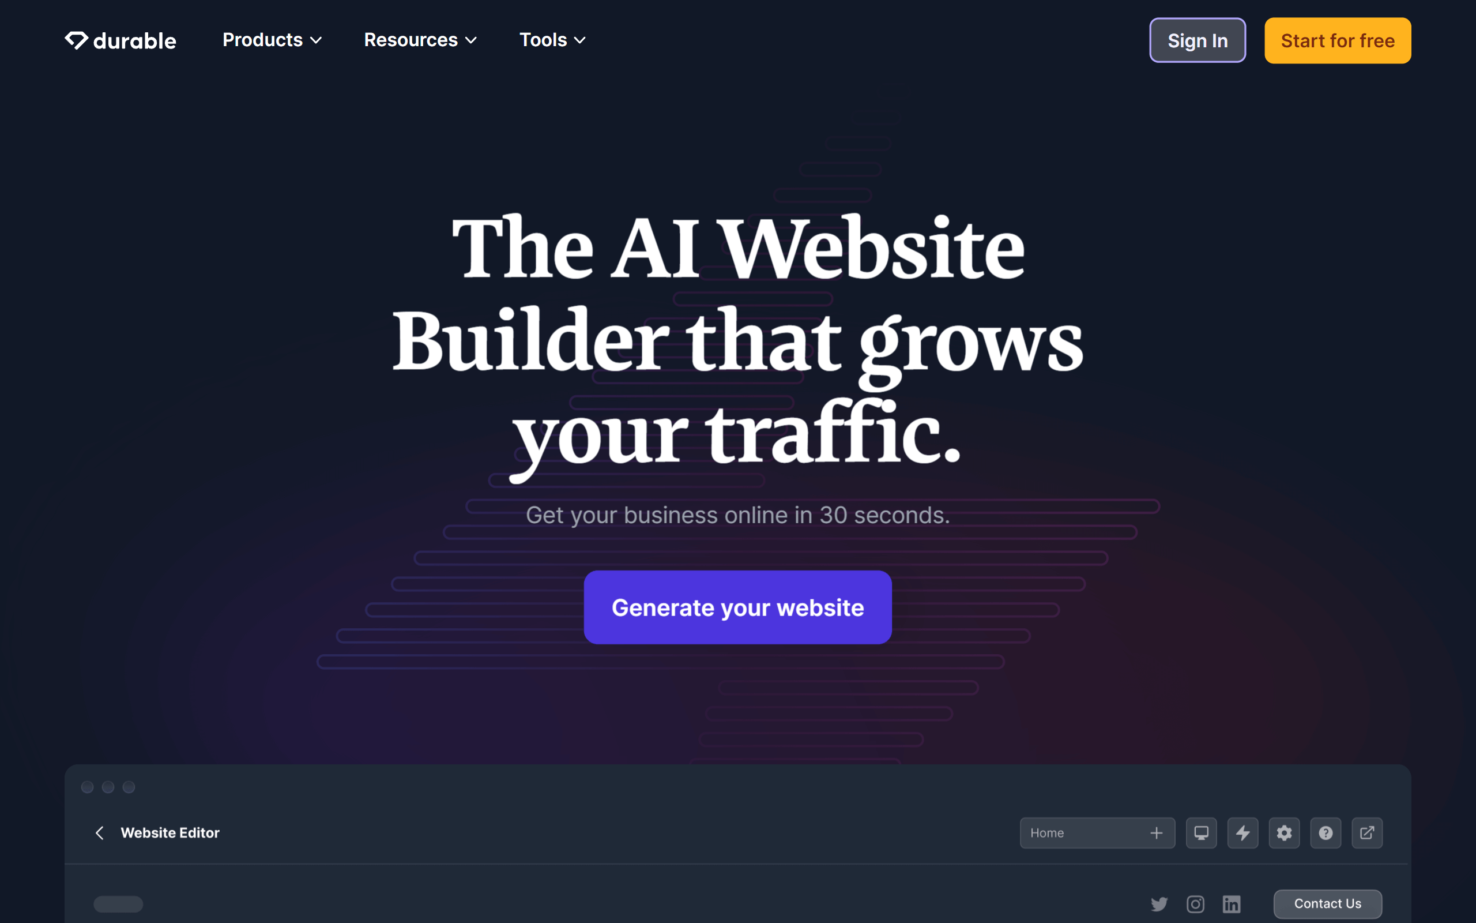Viewport: 1476px width, 923px height.
Task: Click the settings gear icon in editor toolbar
Action: 1283,832
